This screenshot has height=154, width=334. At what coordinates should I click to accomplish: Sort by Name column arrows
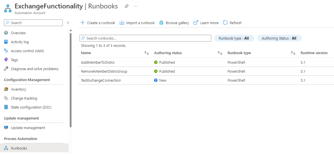tap(146, 53)
